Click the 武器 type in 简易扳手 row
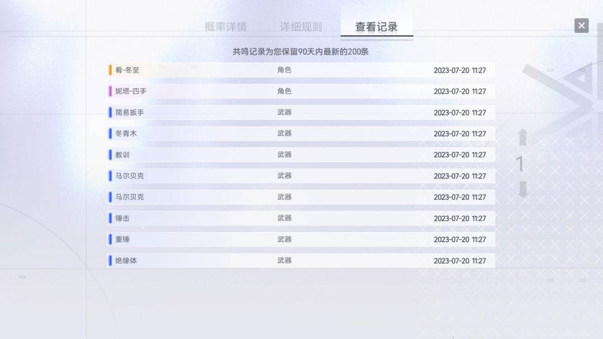The height and width of the screenshot is (339, 603). coord(285,112)
